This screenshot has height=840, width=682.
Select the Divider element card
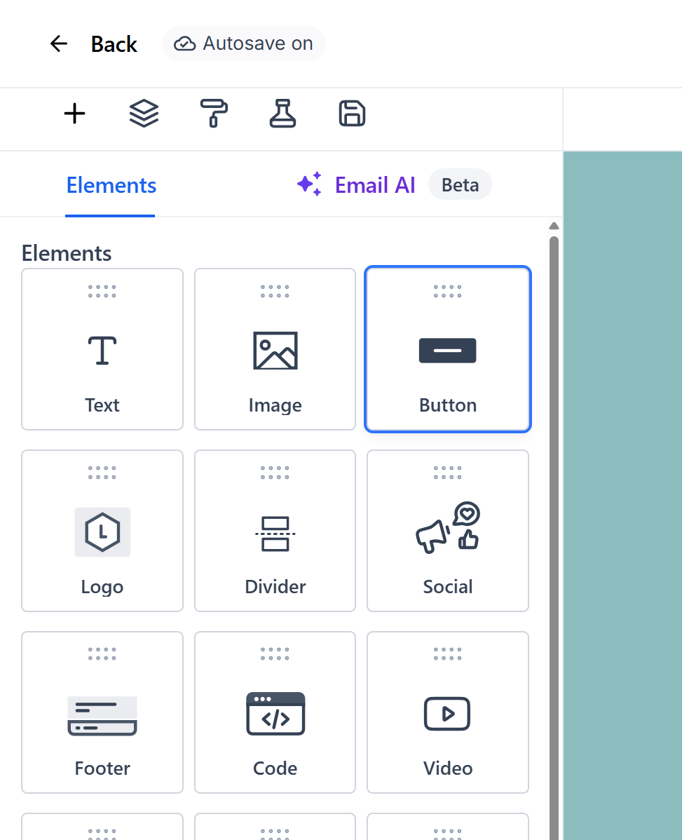[275, 531]
